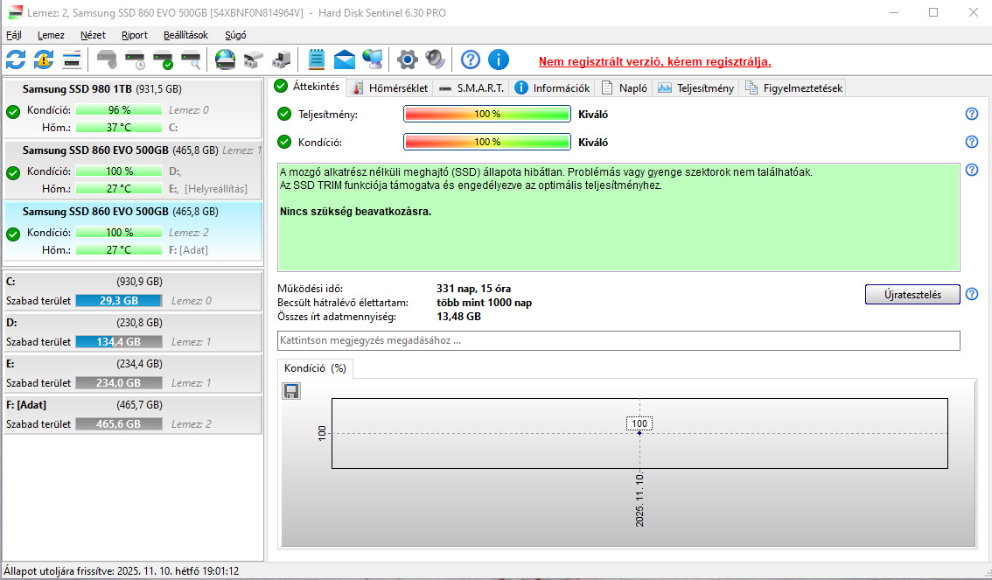Click the disk with clock toolbar icon
Image resolution: width=992 pixels, height=580 pixels.
pos(135,60)
